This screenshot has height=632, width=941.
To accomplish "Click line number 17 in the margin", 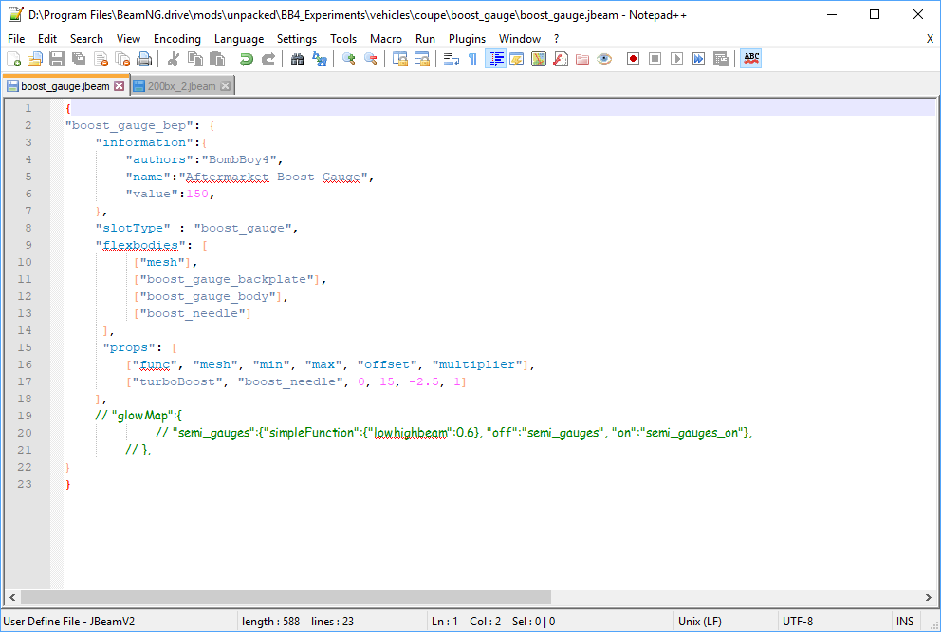I will (x=25, y=381).
